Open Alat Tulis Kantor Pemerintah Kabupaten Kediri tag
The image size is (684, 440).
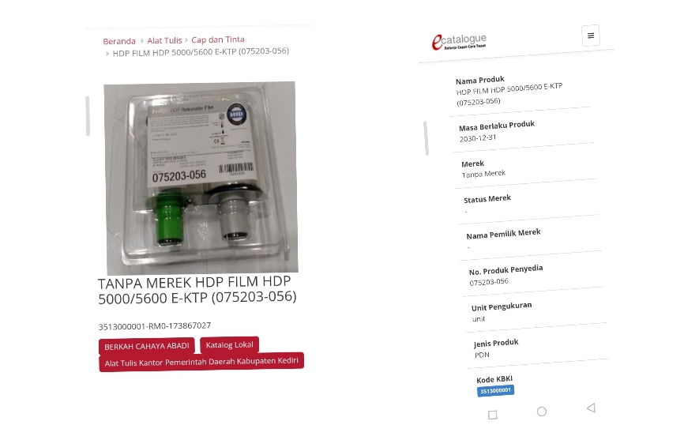point(201,362)
